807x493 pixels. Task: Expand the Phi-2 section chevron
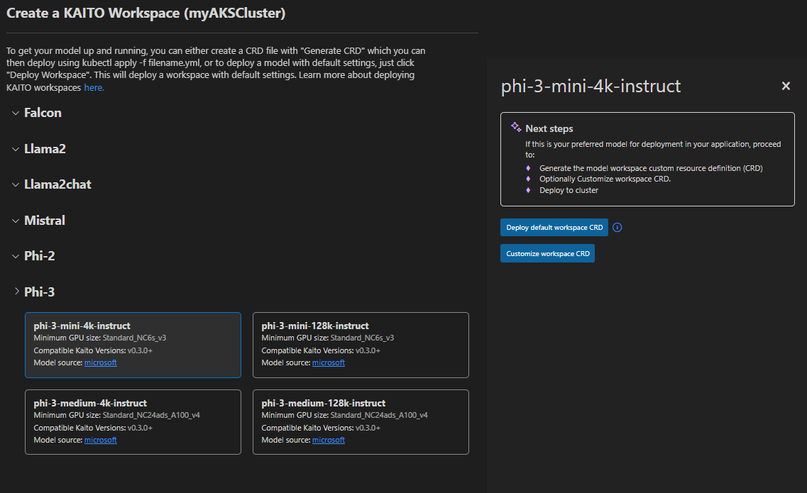tap(16, 256)
